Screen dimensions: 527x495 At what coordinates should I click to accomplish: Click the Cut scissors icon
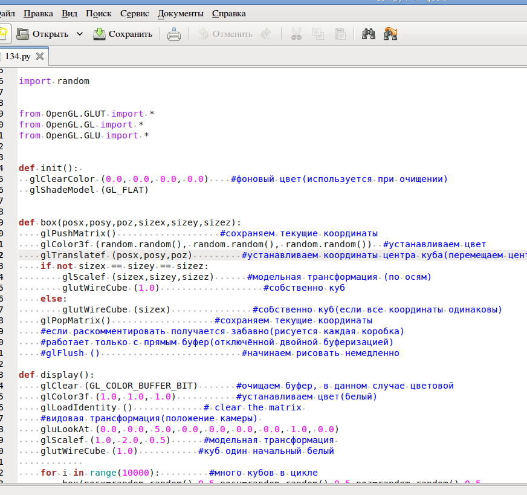tap(296, 34)
